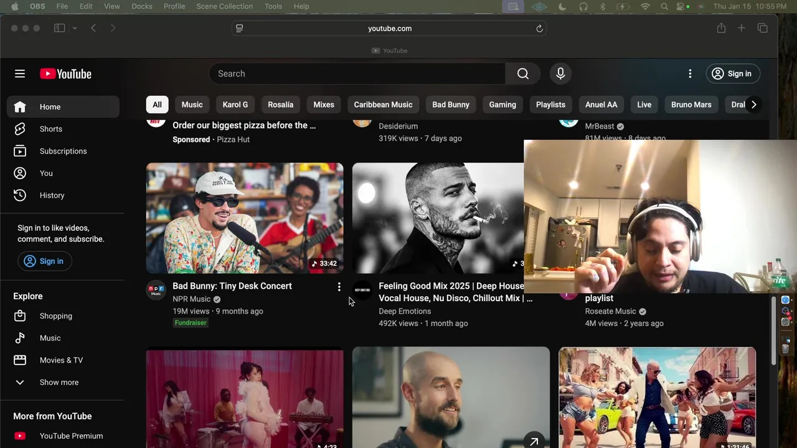Open Pizza Hut sponsored ad title
The height and width of the screenshot is (448, 797).
click(244, 125)
